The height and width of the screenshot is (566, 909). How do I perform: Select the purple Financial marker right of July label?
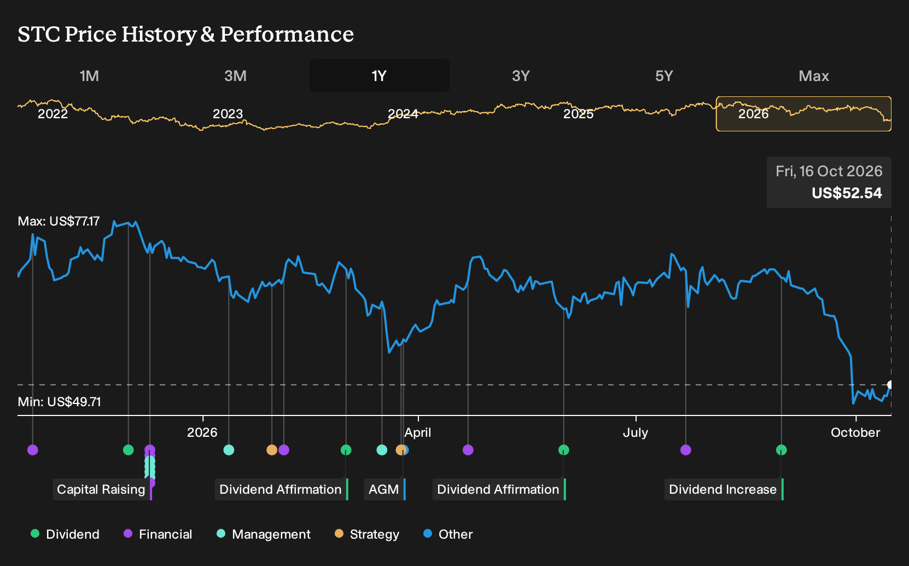[x=686, y=450]
